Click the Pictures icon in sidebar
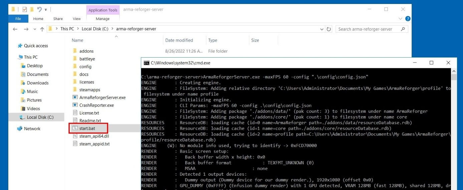 click(23, 100)
